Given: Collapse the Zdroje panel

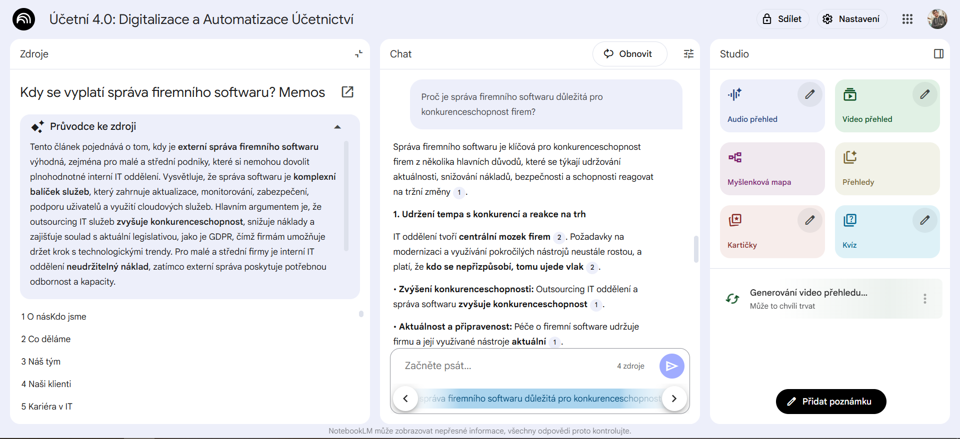Looking at the screenshot, I should pos(358,54).
